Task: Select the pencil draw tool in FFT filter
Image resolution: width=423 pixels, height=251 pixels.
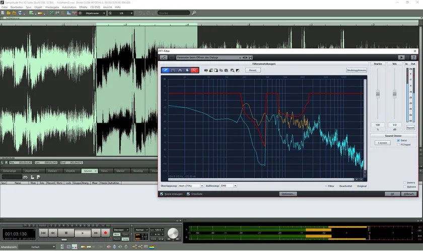Action: (165, 70)
